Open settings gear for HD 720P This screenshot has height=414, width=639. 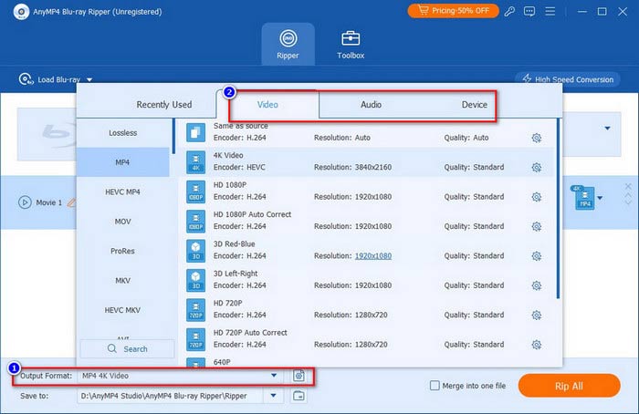click(x=537, y=316)
